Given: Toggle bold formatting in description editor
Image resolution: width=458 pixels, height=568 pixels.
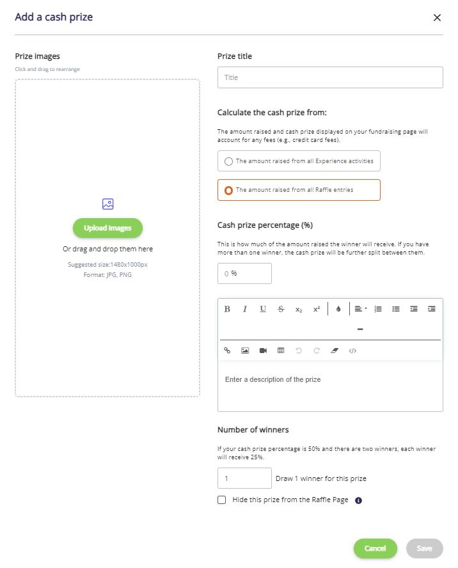Looking at the screenshot, I should [x=227, y=309].
